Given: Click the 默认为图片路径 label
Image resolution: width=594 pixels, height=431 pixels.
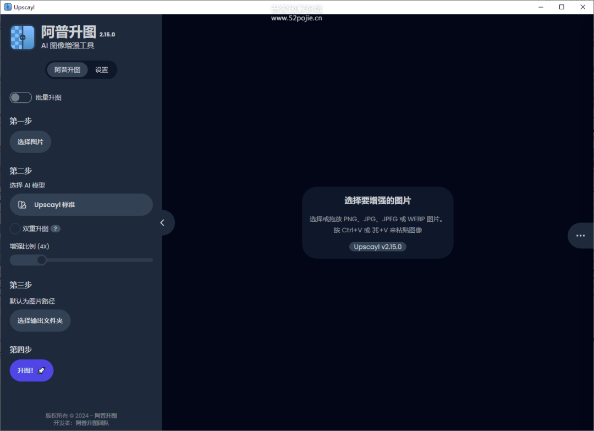Looking at the screenshot, I should coord(32,301).
